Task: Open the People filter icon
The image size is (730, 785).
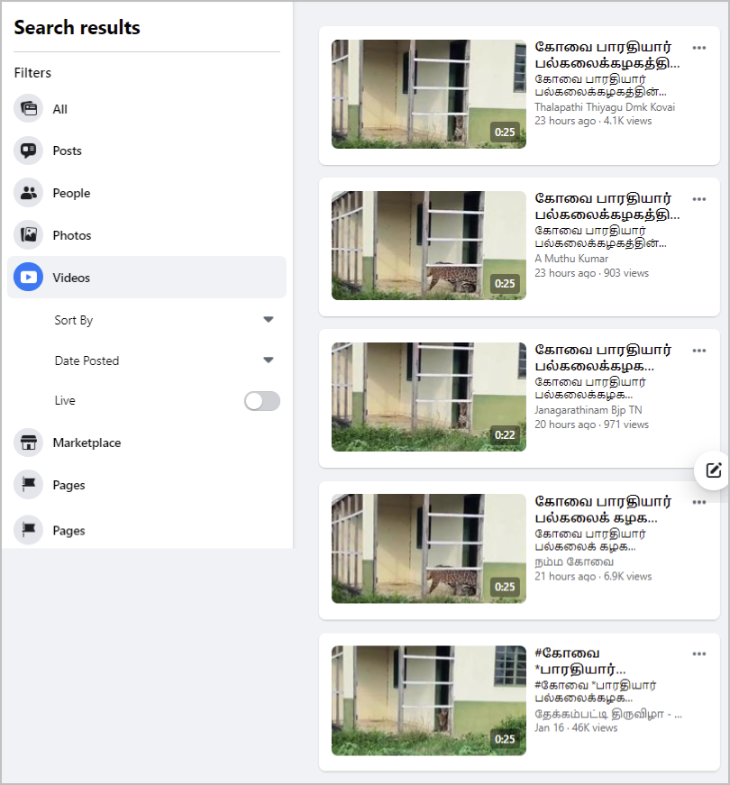Action: [x=29, y=193]
